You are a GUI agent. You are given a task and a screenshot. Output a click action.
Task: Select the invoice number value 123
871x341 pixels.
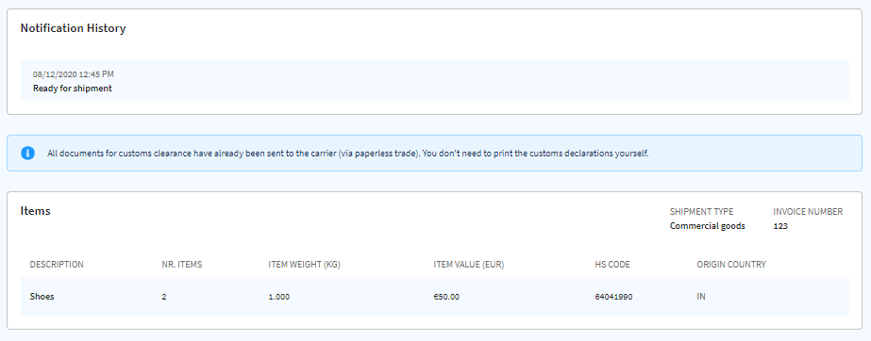point(780,226)
